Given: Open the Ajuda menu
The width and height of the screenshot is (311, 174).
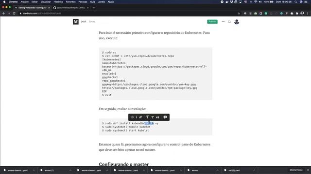Looking at the screenshot, I should (x=111, y=2).
